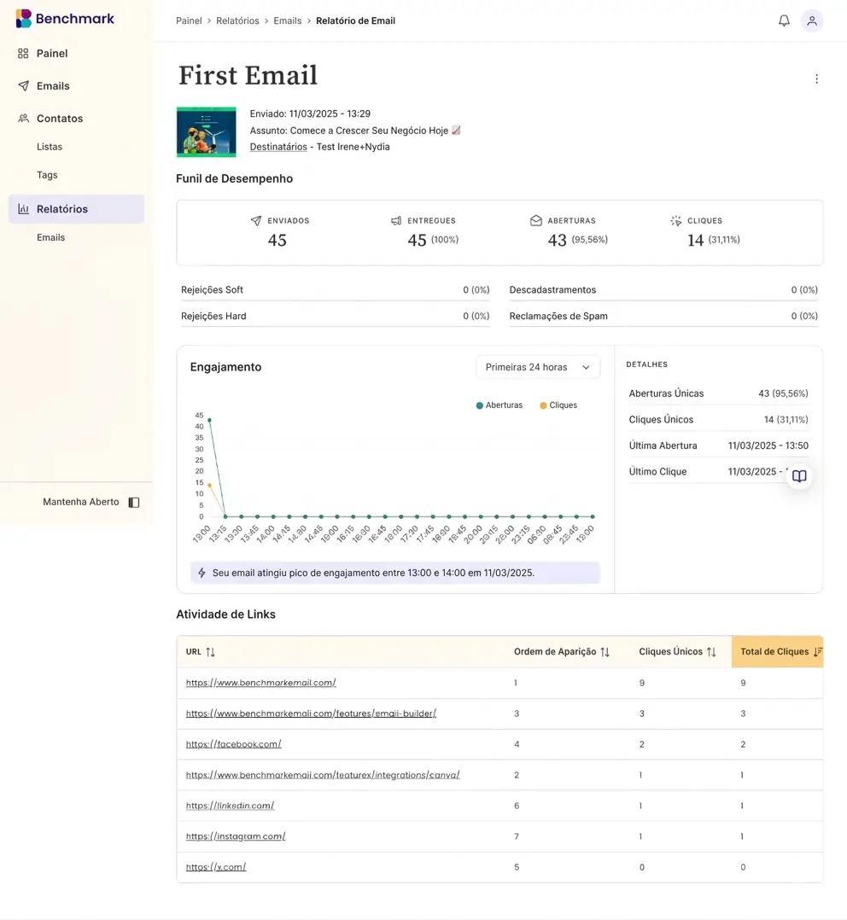This screenshot has height=920, width=847.
Task: Click the email preview thumbnail
Action: click(206, 131)
